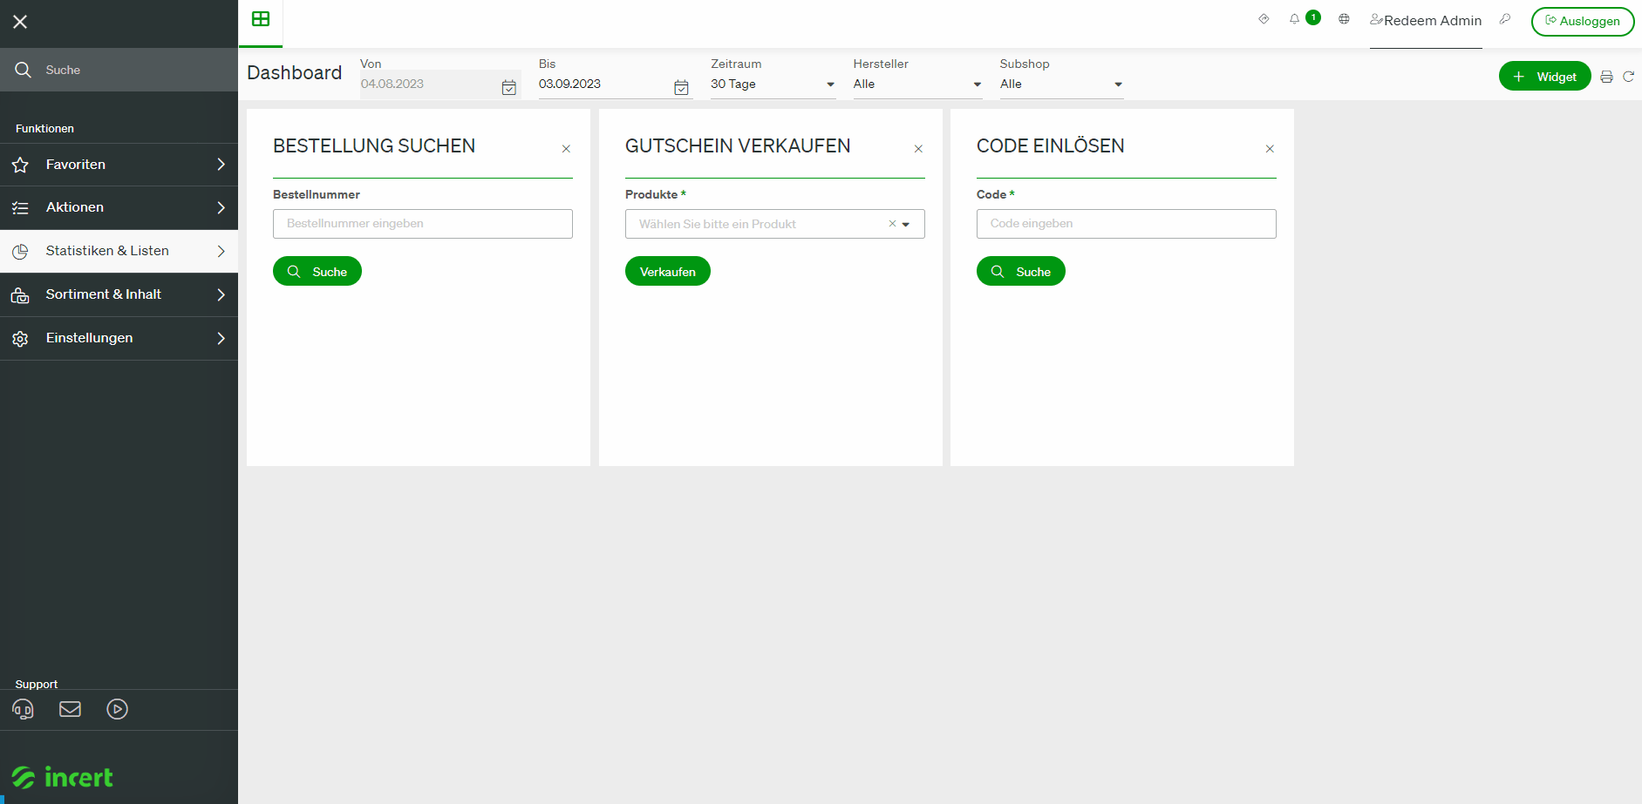This screenshot has height=804, width=1642.
Task: Click the key icon to change password
Action: pyautogui.click(x=1504, y=18)
